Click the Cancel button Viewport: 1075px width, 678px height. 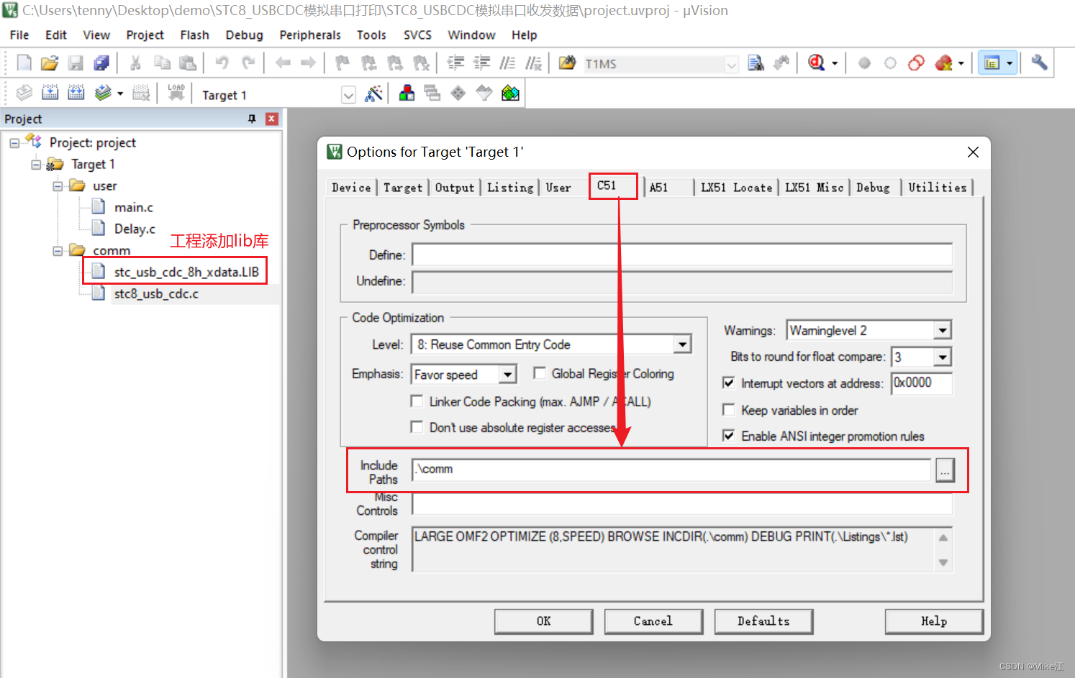[653, 621]
